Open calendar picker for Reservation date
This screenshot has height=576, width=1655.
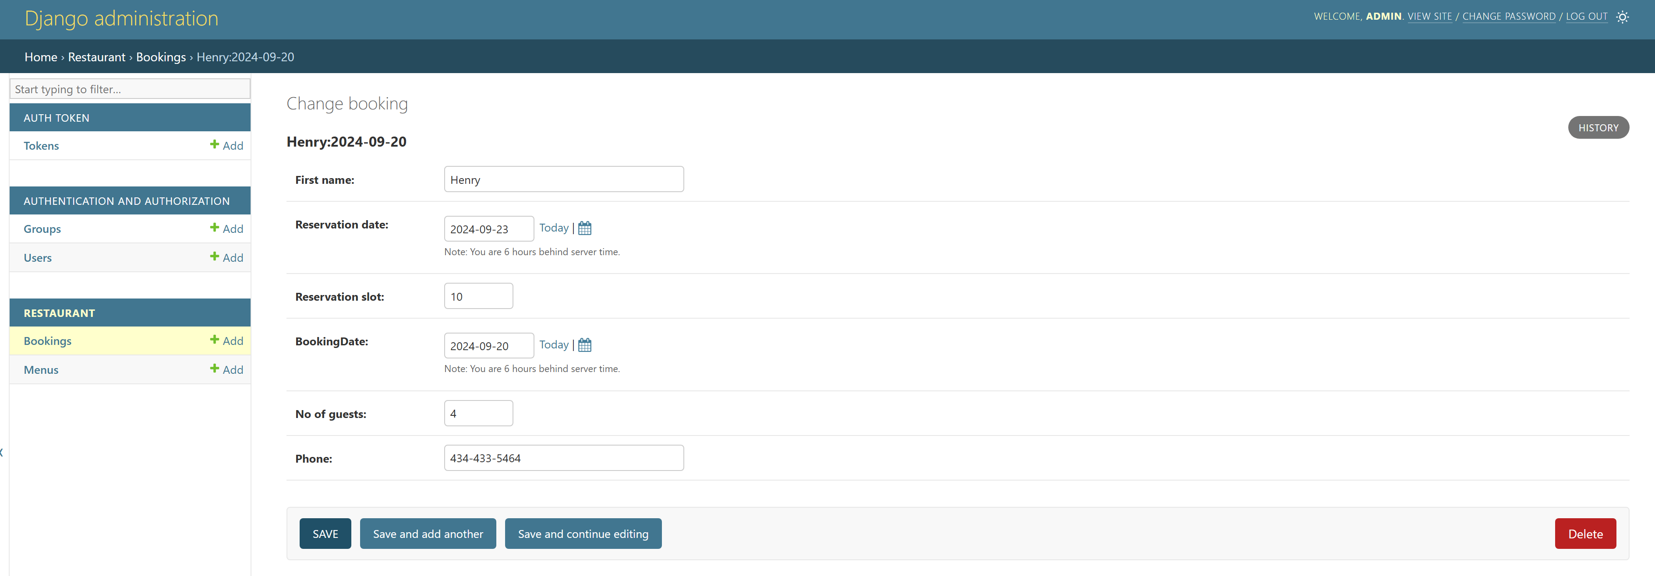584,228
